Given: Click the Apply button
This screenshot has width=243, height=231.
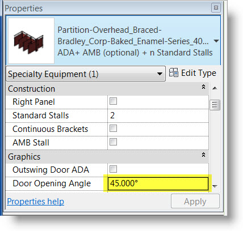Looking at the screenshot, I should 195,201.
